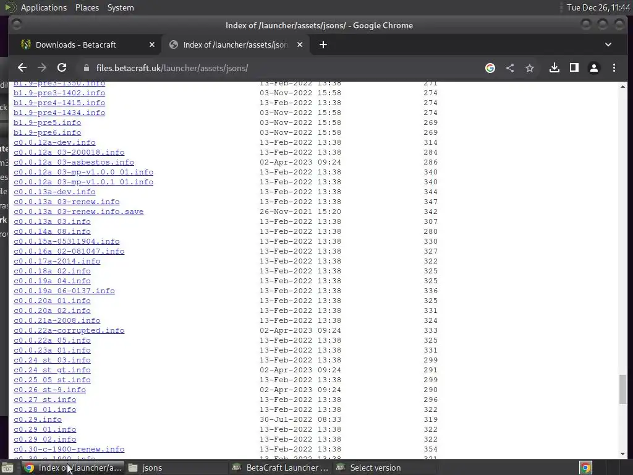
Task: Click the scrollbar down arrow
Action: [623, 454]
